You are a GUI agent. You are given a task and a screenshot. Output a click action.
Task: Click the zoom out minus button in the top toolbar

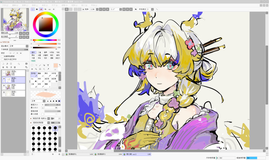[101, 9]
